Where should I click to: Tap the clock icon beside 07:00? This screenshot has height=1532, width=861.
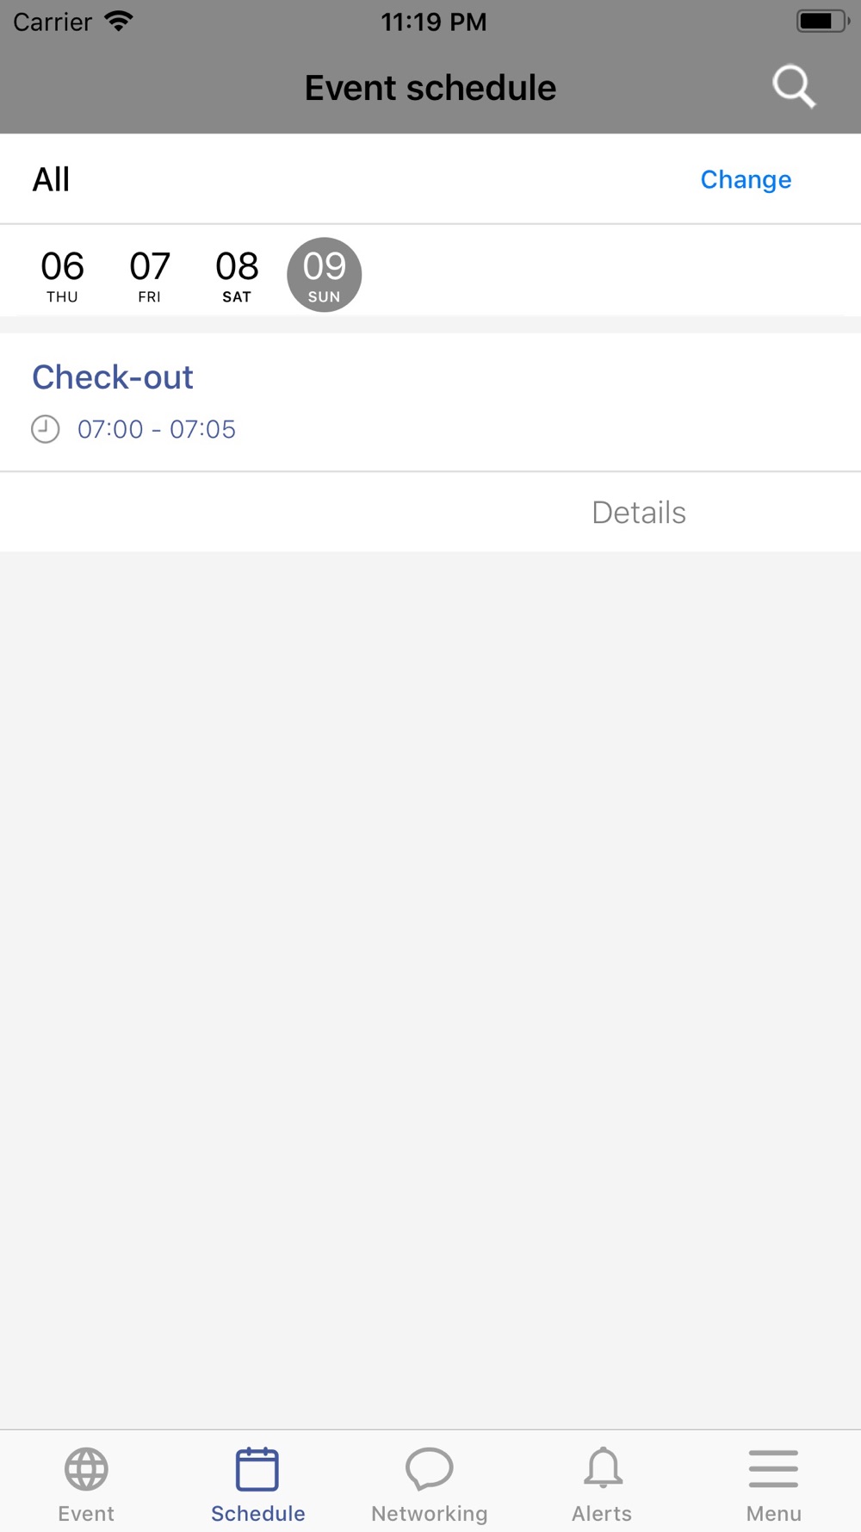click(x=46, y=429)
